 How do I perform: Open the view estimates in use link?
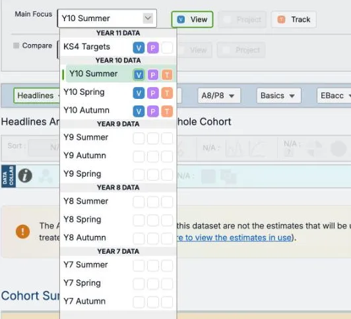pyautogui.click(x=235, y=237)
